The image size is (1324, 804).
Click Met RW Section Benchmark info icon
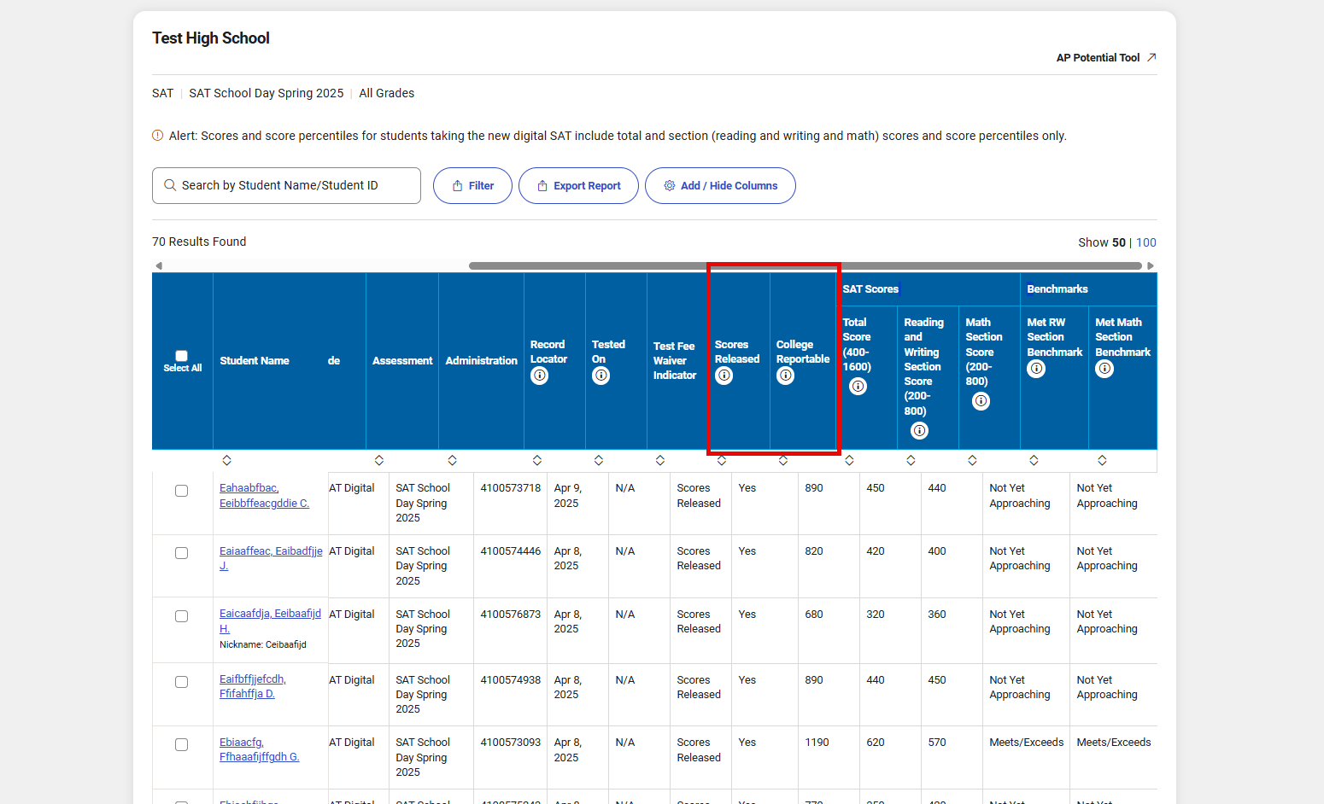point(1036,369)
